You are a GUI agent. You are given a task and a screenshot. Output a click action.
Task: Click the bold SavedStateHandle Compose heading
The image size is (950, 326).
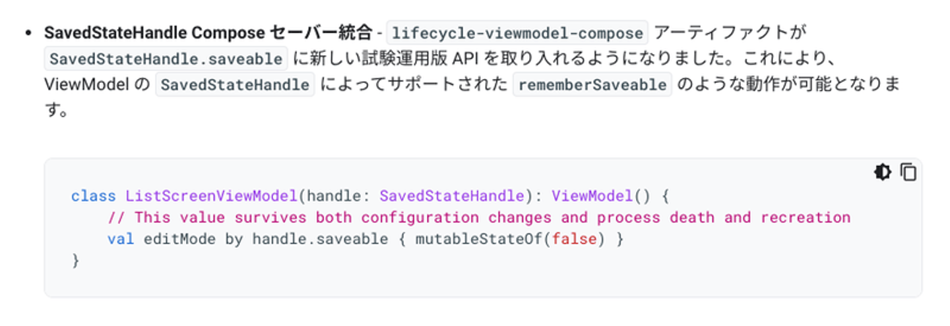208,32
